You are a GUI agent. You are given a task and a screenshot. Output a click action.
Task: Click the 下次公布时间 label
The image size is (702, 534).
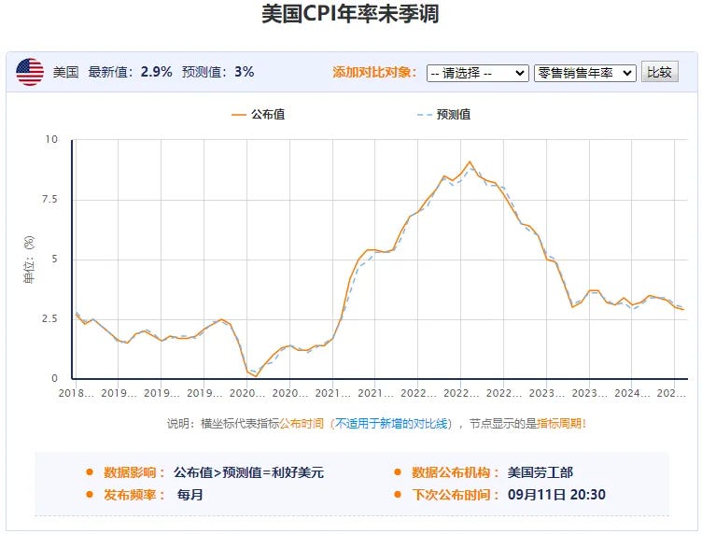click(x=455, y=495)
